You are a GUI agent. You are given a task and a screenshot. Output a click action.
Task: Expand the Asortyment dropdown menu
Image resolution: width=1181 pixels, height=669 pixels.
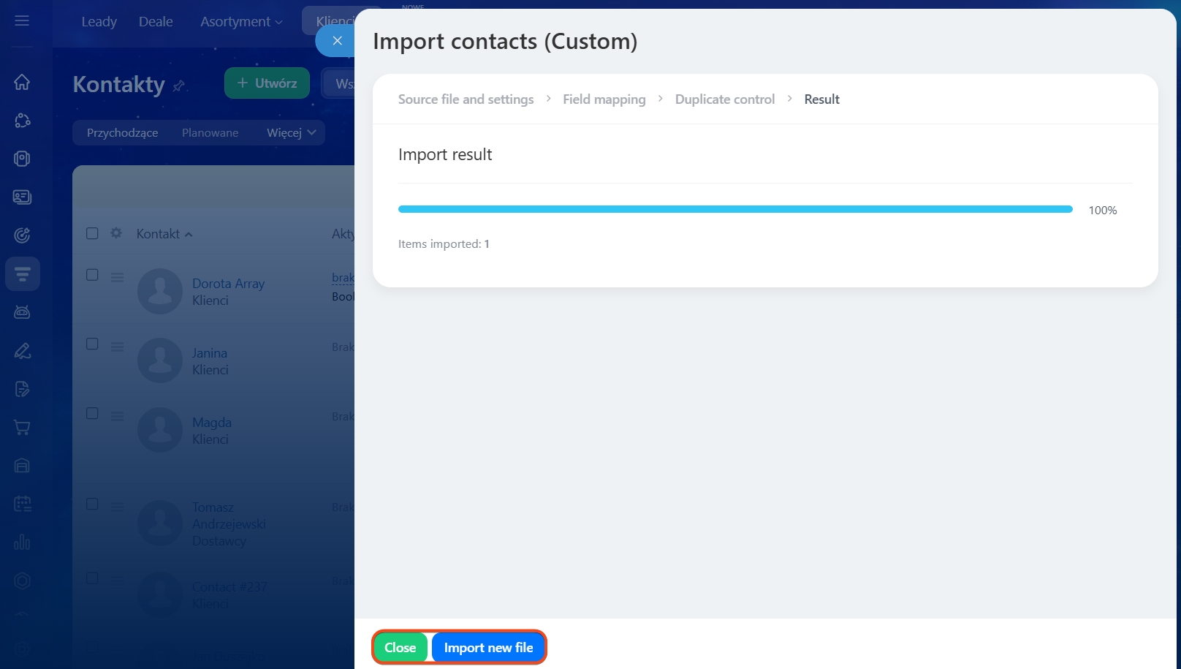coord(241,22)
